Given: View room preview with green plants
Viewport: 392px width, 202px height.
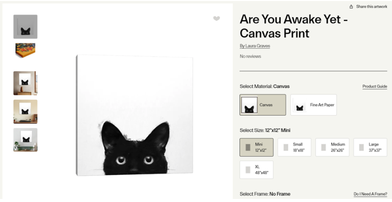Looking at the screenshot, I should [x=25, y=140].
